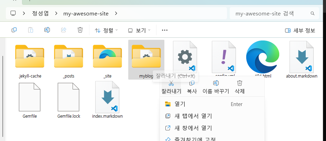Click chevron after PC icon in breadcrumb
The width and height of the screenshot is (326, 141).
point(24,13)
